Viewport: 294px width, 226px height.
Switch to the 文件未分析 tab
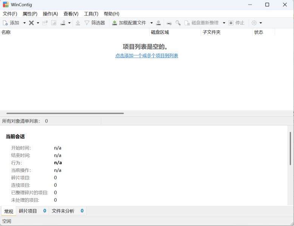(68, 211)
